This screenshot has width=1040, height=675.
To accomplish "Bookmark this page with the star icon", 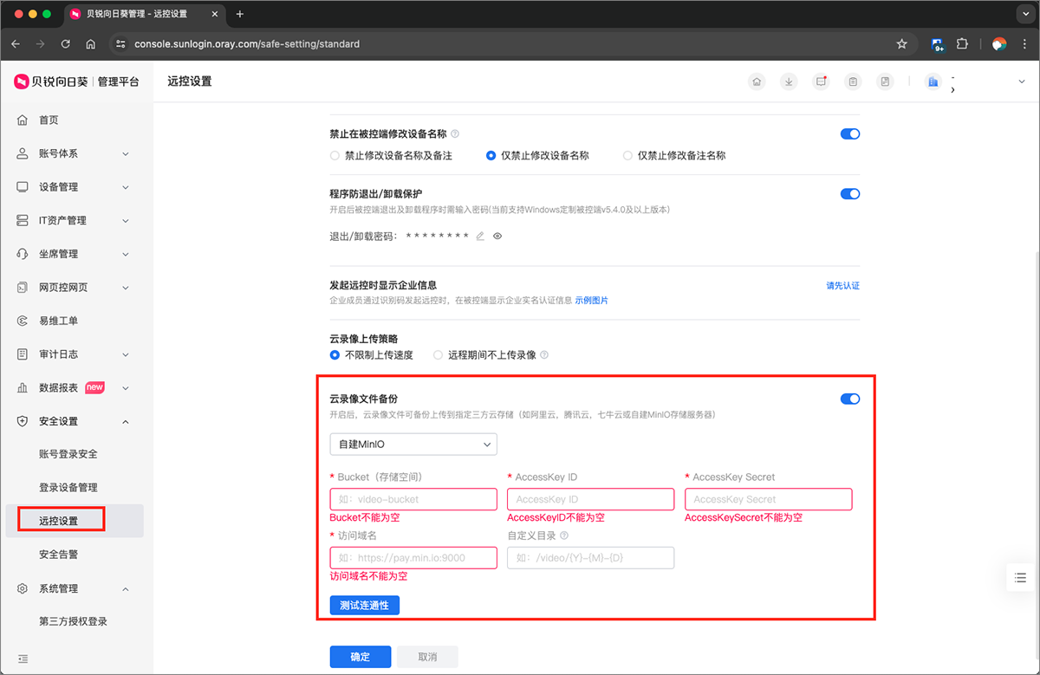I will [x=901, y=43].
